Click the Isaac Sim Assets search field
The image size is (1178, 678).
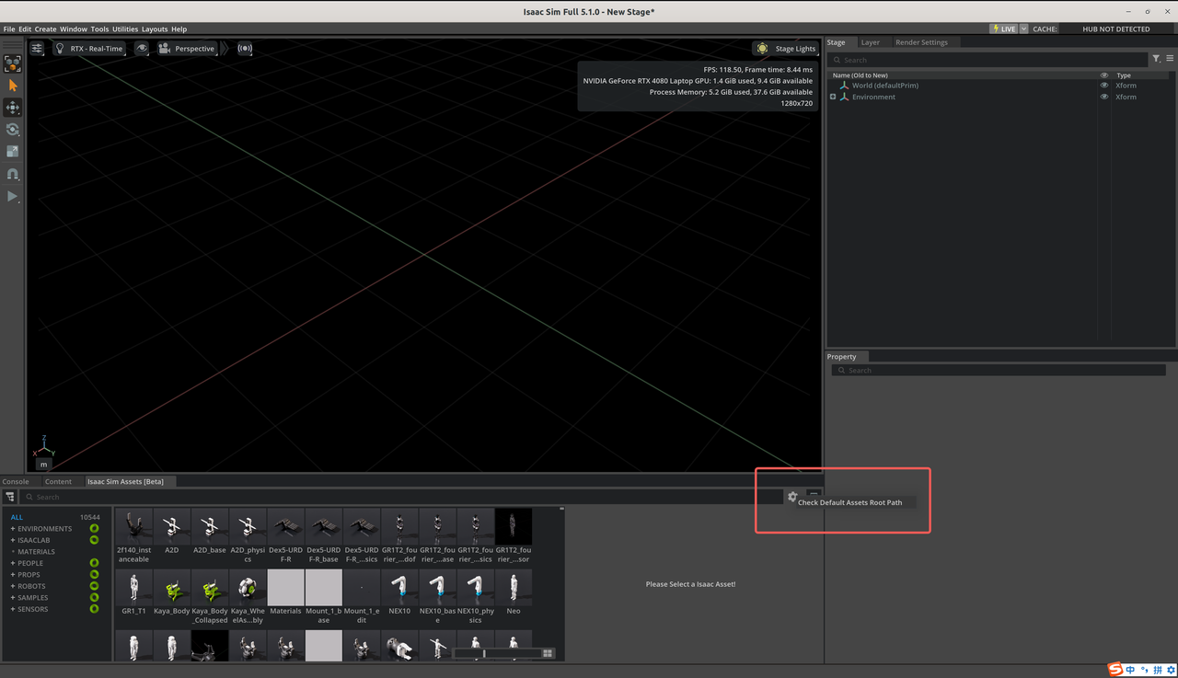pyautogui.click(x=401, y=497)
